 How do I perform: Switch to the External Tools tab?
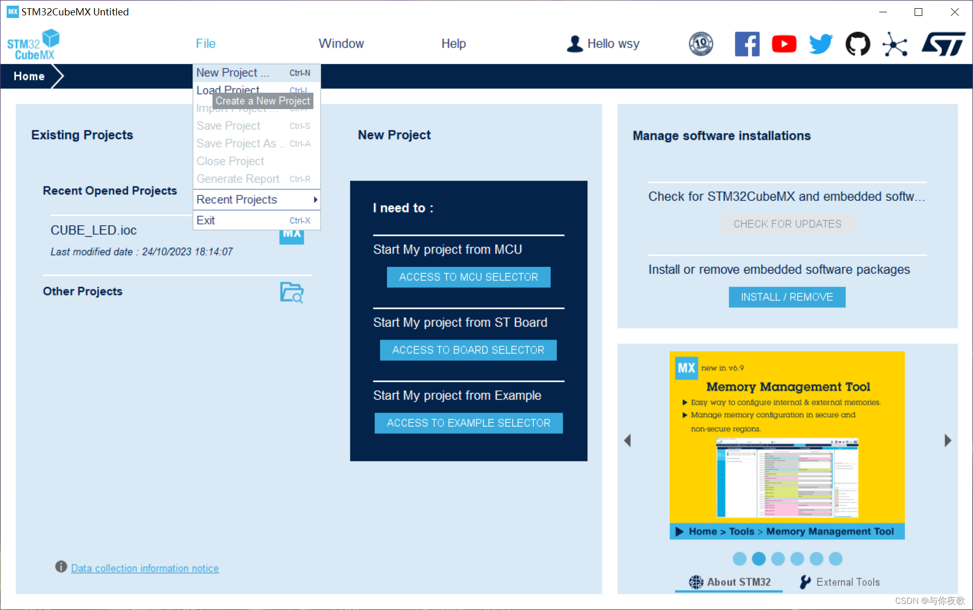(x=840, y=582)
